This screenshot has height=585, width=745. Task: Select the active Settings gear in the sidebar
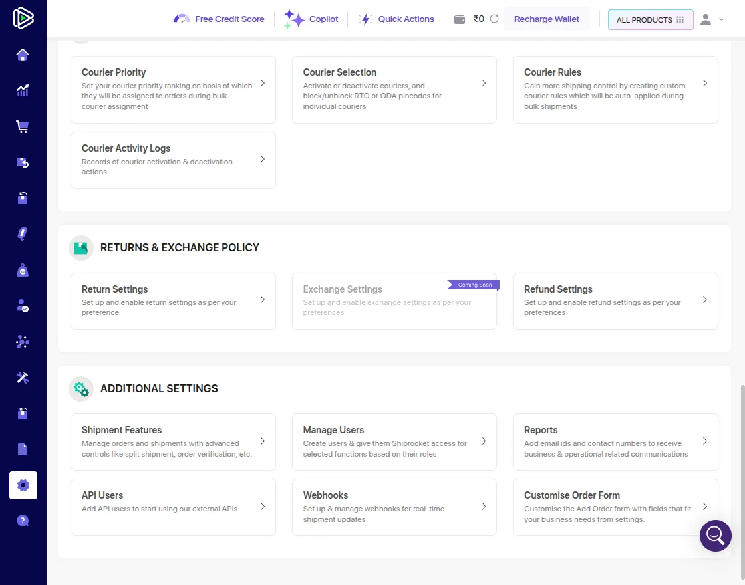(x=23, y=485)
